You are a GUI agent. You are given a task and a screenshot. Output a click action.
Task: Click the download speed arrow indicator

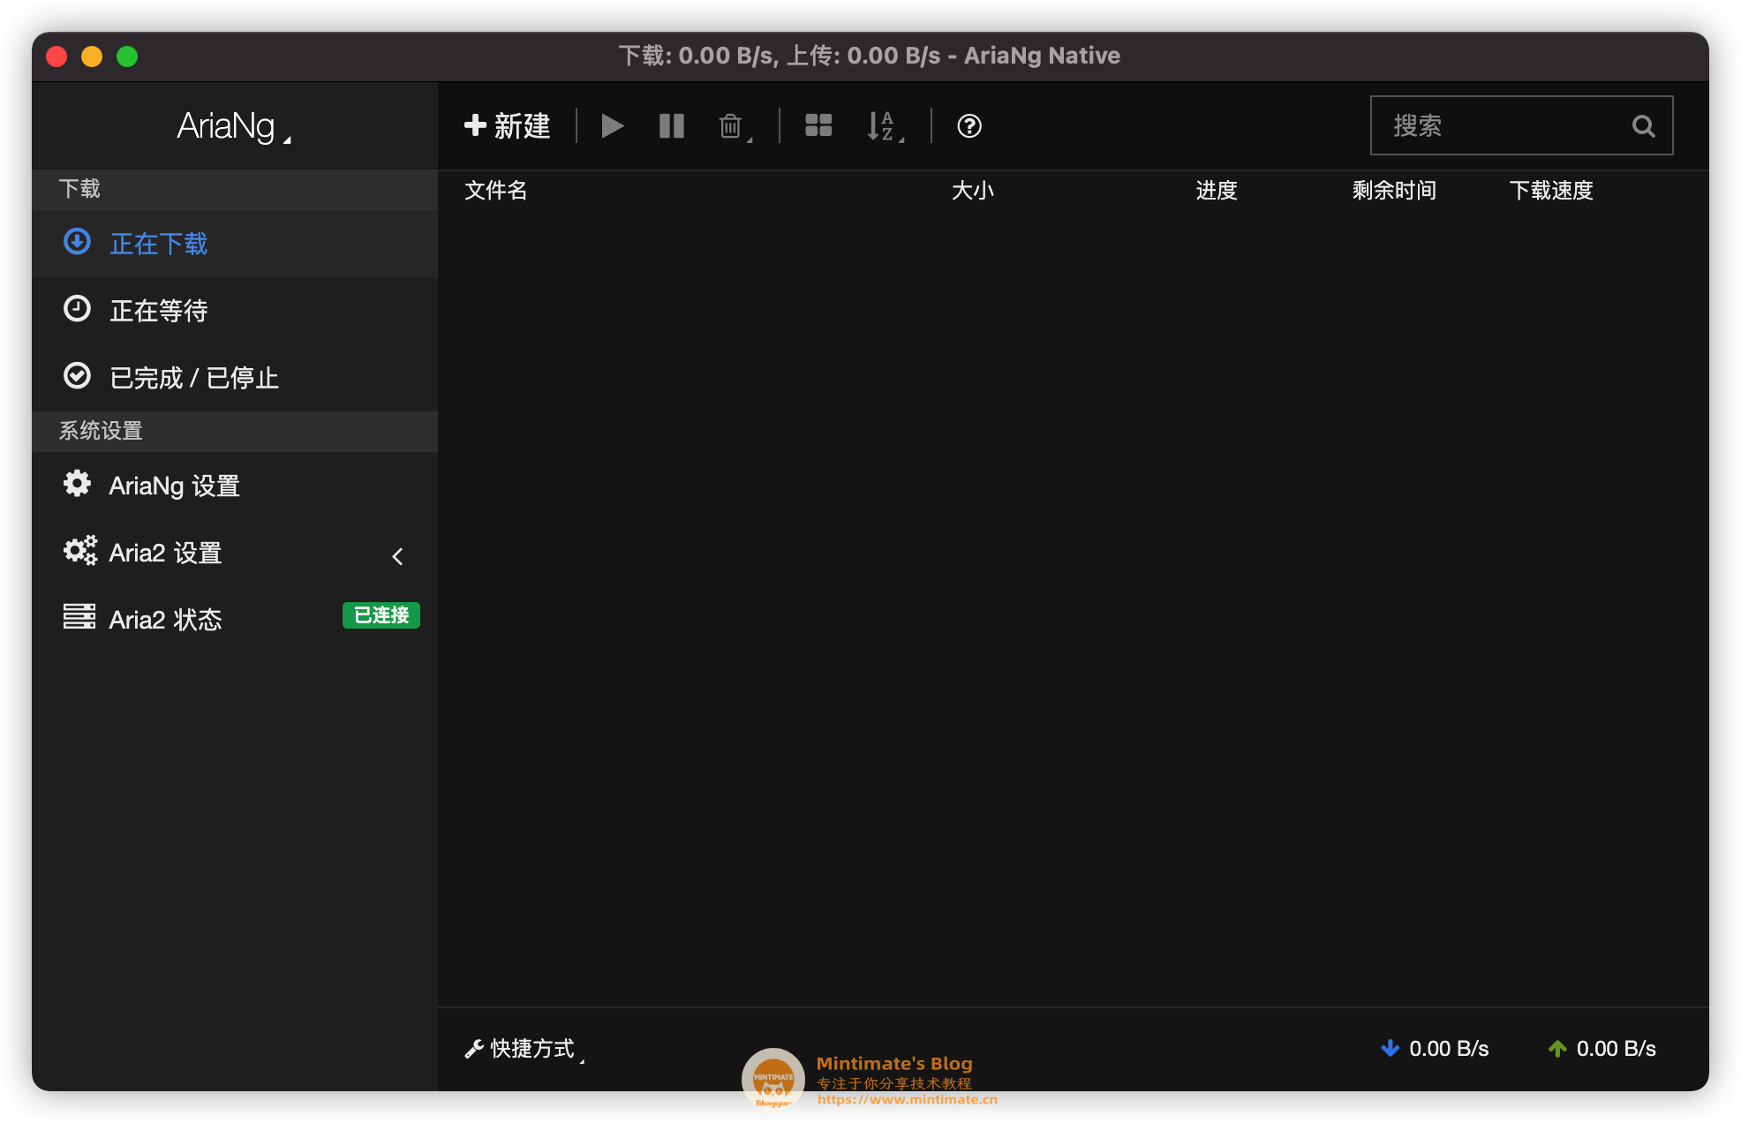click(x=1390, y=1048)
